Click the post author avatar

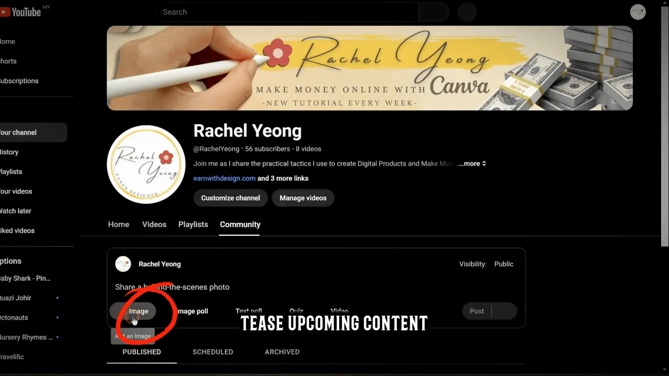123,264
